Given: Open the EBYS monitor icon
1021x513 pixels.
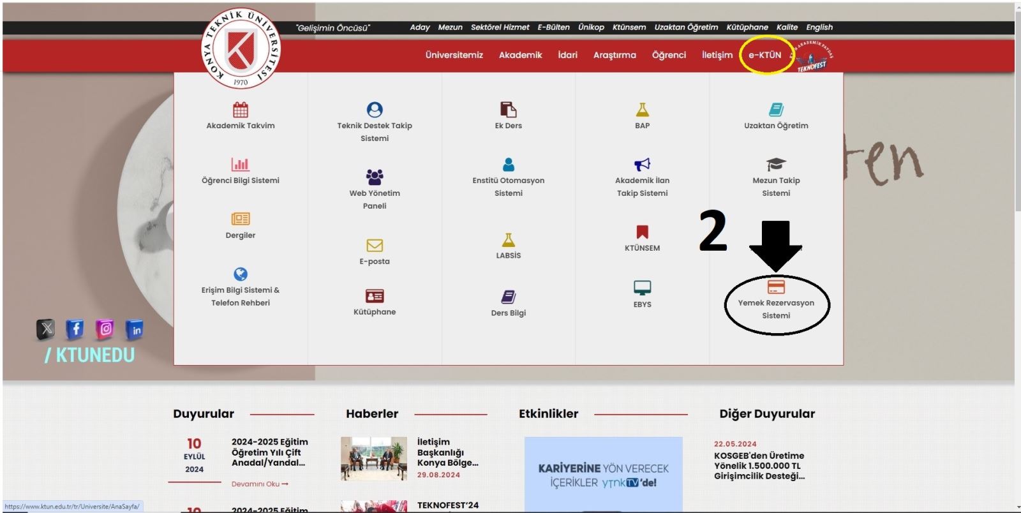Looking at the screenshot, I should pos(642,288).
